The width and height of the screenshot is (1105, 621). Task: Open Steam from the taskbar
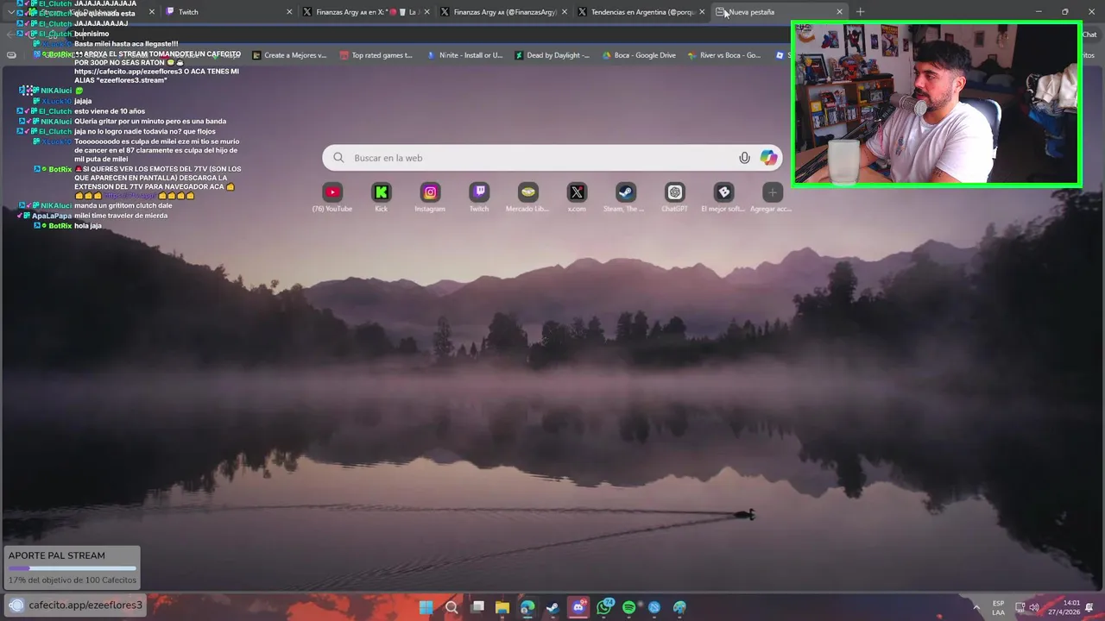(553, 607)
